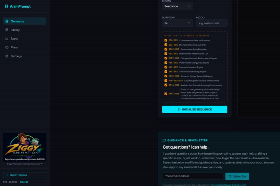Toggle RSTA-001 Realistic Skin enhancement checkbox
Image resolution: width=280 pixels, height=186 pixels.
point(166,85)
